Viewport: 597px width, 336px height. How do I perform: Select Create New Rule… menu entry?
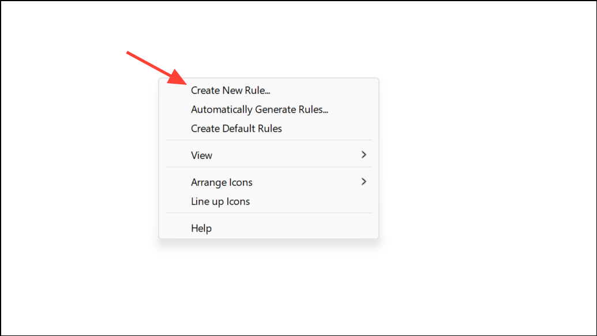pyautogui.click(x=269, y=90)
